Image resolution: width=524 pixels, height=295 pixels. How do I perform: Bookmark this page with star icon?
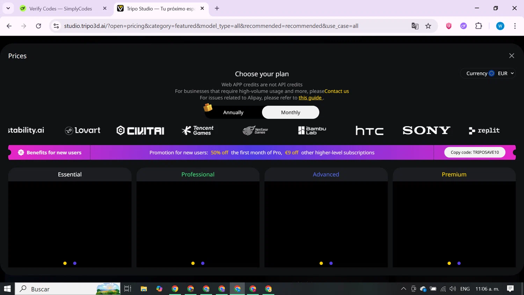pyautogui.click(x=428, y=26)
